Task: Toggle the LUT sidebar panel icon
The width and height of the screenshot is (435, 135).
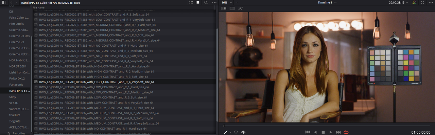Action: 4,2
